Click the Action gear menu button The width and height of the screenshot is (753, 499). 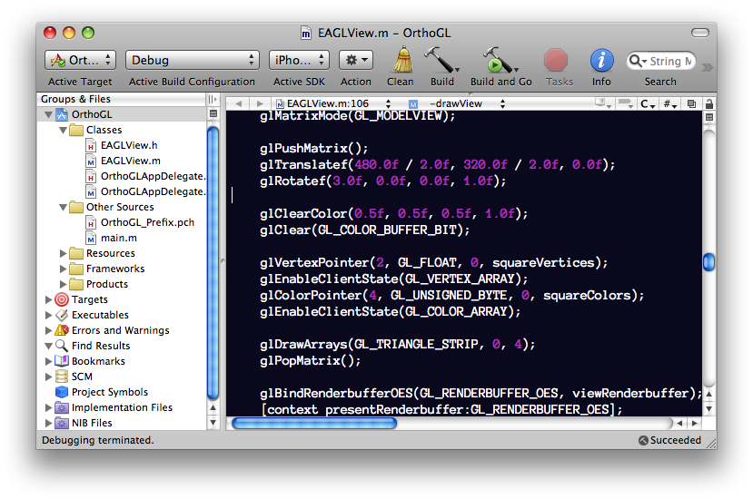[356, 60]
